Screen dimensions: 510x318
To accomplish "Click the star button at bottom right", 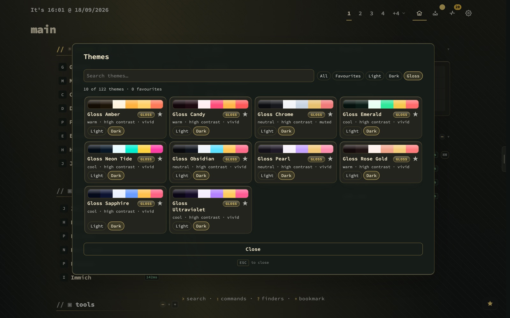I will 490,304.
